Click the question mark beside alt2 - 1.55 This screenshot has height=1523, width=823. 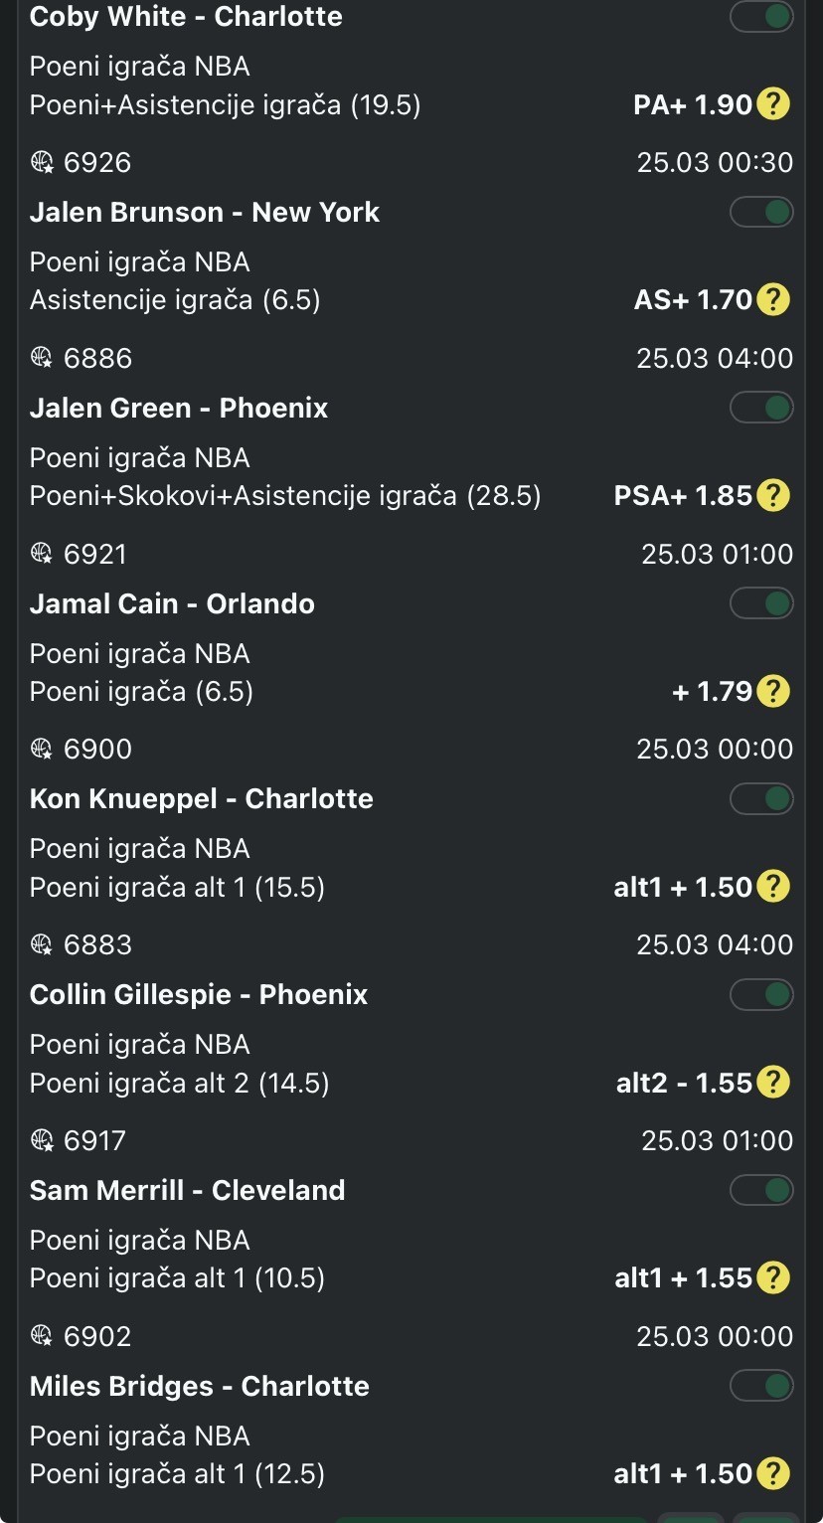[x=773, y=1083]
